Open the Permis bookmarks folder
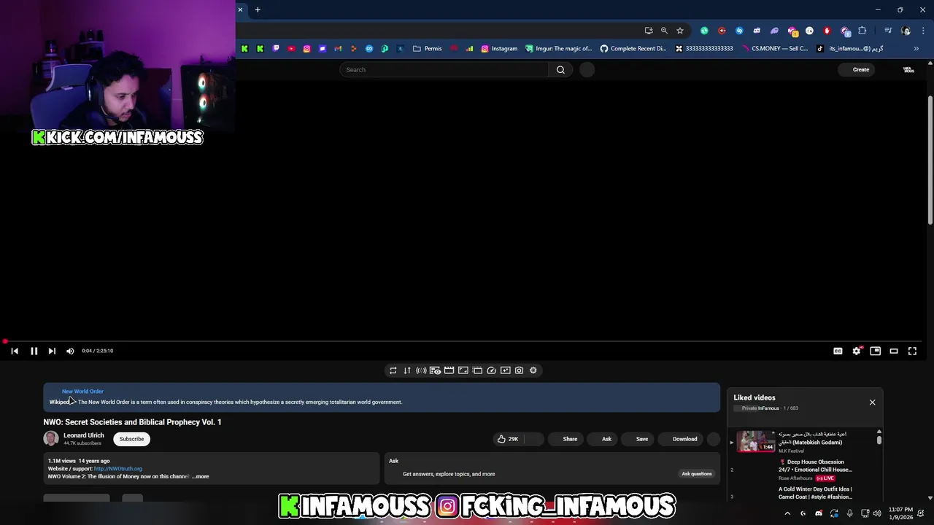This screenshot has height=525, width=934. coord(428,49)
